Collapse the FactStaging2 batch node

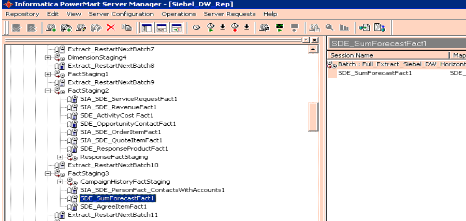tap(48, 91)
